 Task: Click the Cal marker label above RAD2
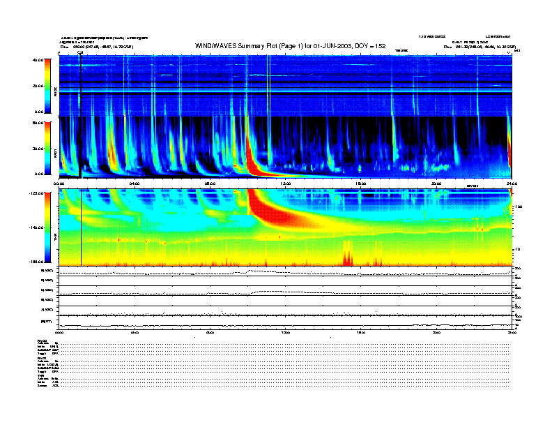pyautogui.click(x=80, y=53)
